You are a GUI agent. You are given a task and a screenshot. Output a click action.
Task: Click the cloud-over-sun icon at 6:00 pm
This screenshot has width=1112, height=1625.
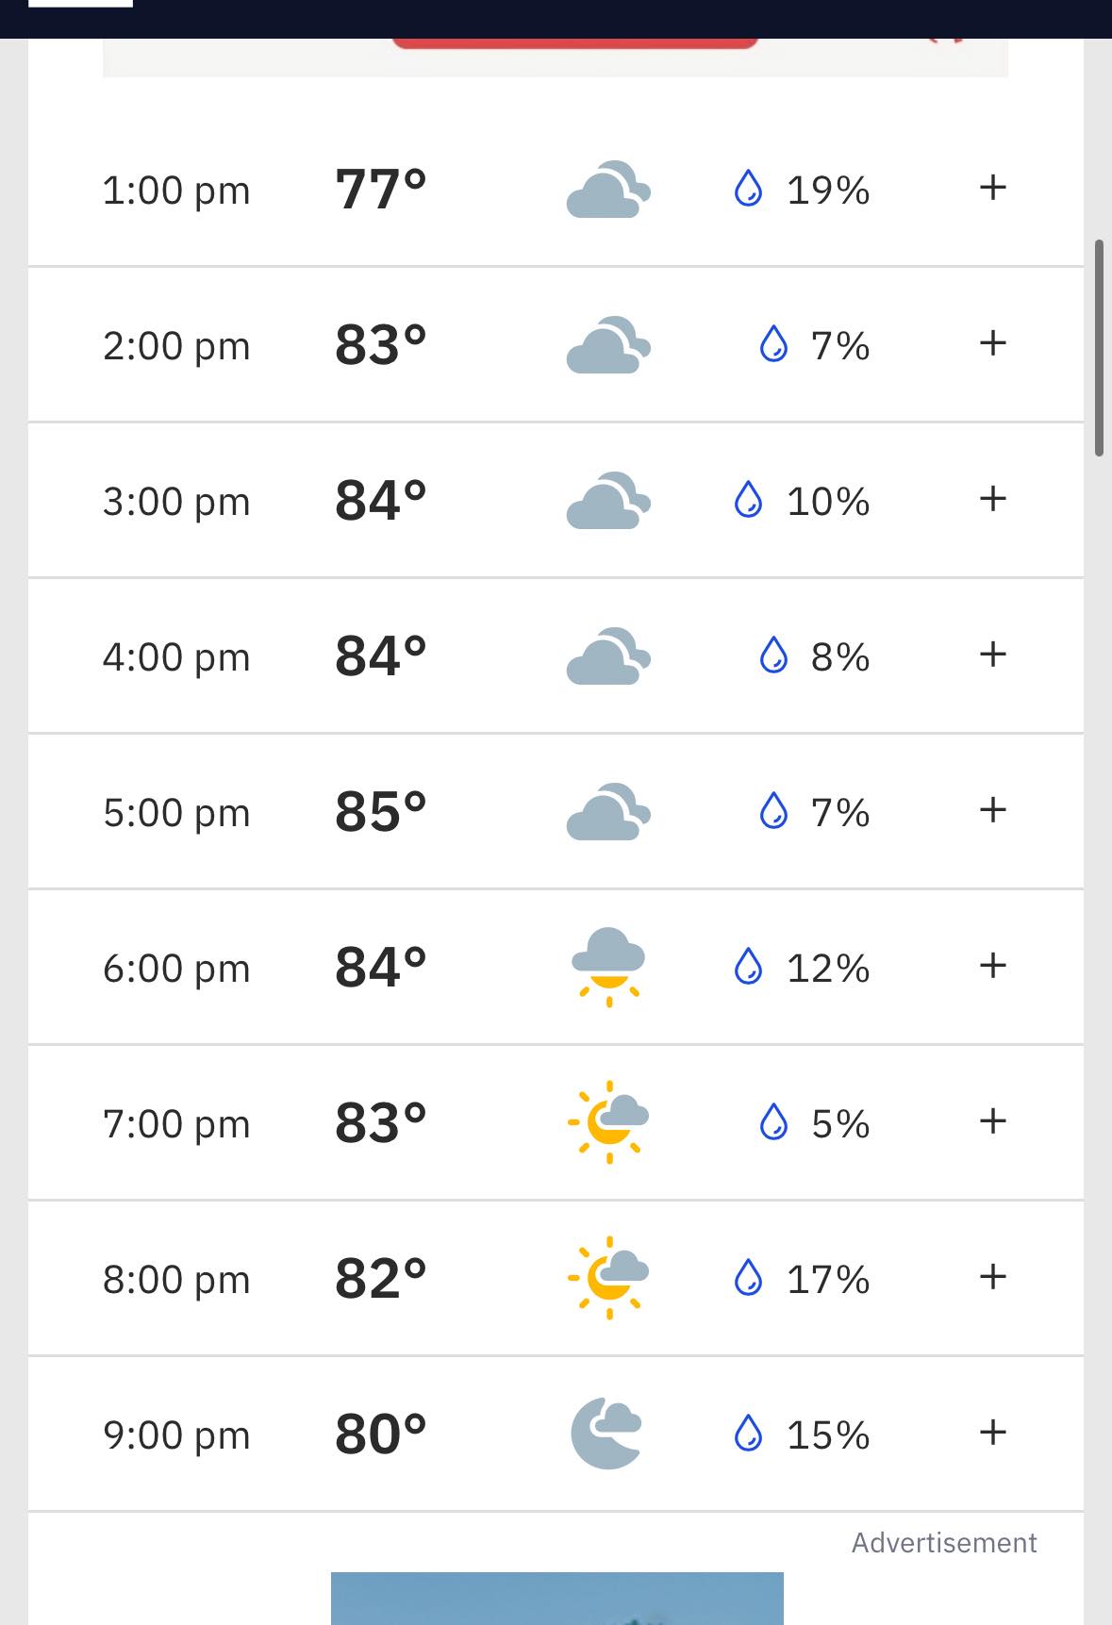(608, 967)
